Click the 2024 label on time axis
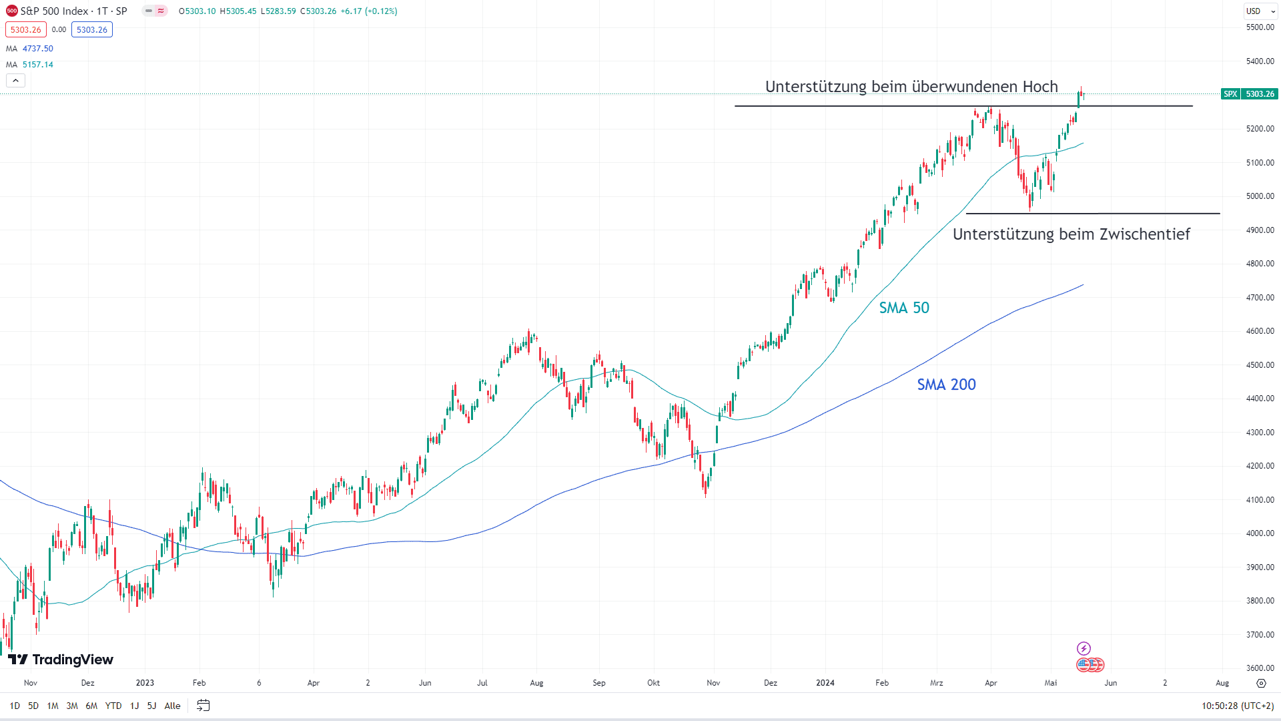Viewport: 1281px width, 721px height. pyautogui.click(x=825, y=683)
